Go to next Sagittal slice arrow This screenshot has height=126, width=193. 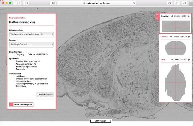189,16
